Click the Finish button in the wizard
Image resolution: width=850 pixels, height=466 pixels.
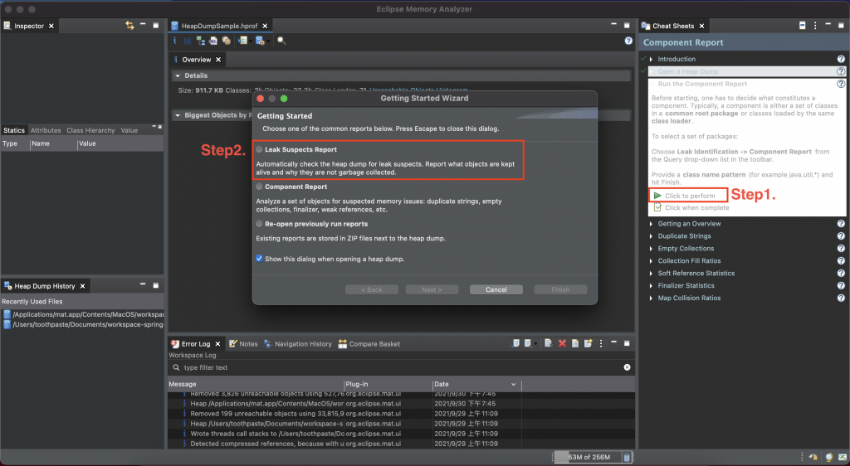point(560,289)
